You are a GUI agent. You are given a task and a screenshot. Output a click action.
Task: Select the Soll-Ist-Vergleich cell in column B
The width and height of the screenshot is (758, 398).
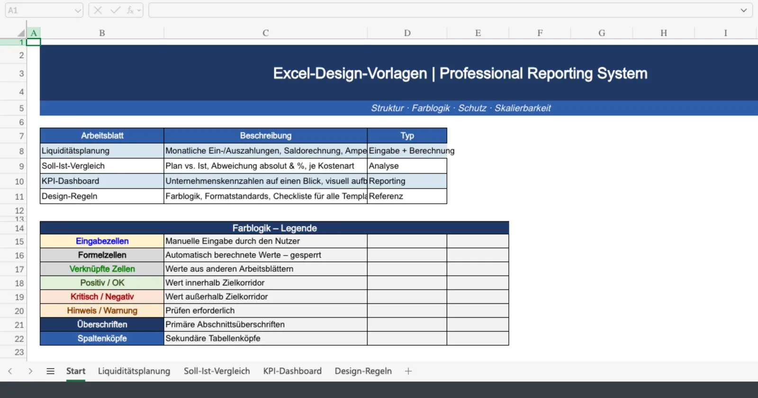point(102,166)
